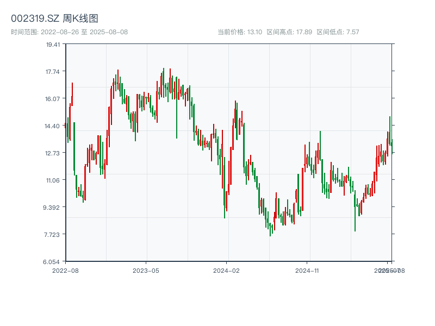The height and width of the screenshot is (326, 435).
Task: Click the 区间低点: 7.57 label
Action: pyautogui.click(x=338, y=32)
